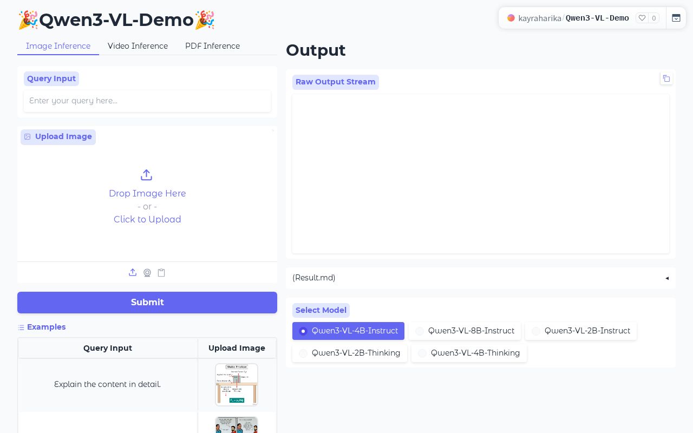Click the Query Input column header
The image size is (693, 433).
click(108, 348)
